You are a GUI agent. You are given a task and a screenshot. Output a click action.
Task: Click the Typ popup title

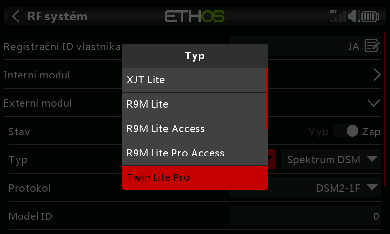(195, 56)
